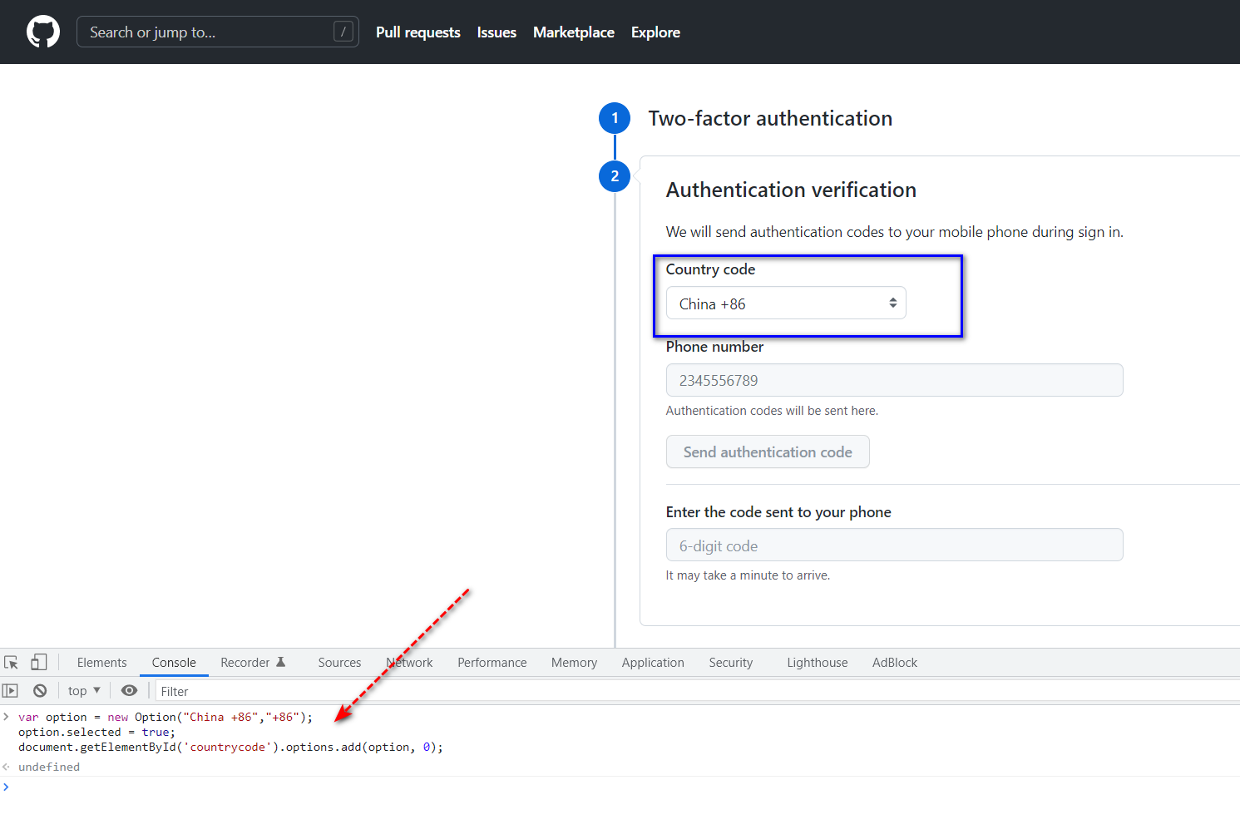This screenshot has width=1240, height=839.
Task: Switch to the Network panel
Action: tap(409, 662)
